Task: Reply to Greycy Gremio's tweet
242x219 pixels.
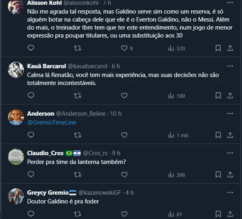Action: coord(31,214)
